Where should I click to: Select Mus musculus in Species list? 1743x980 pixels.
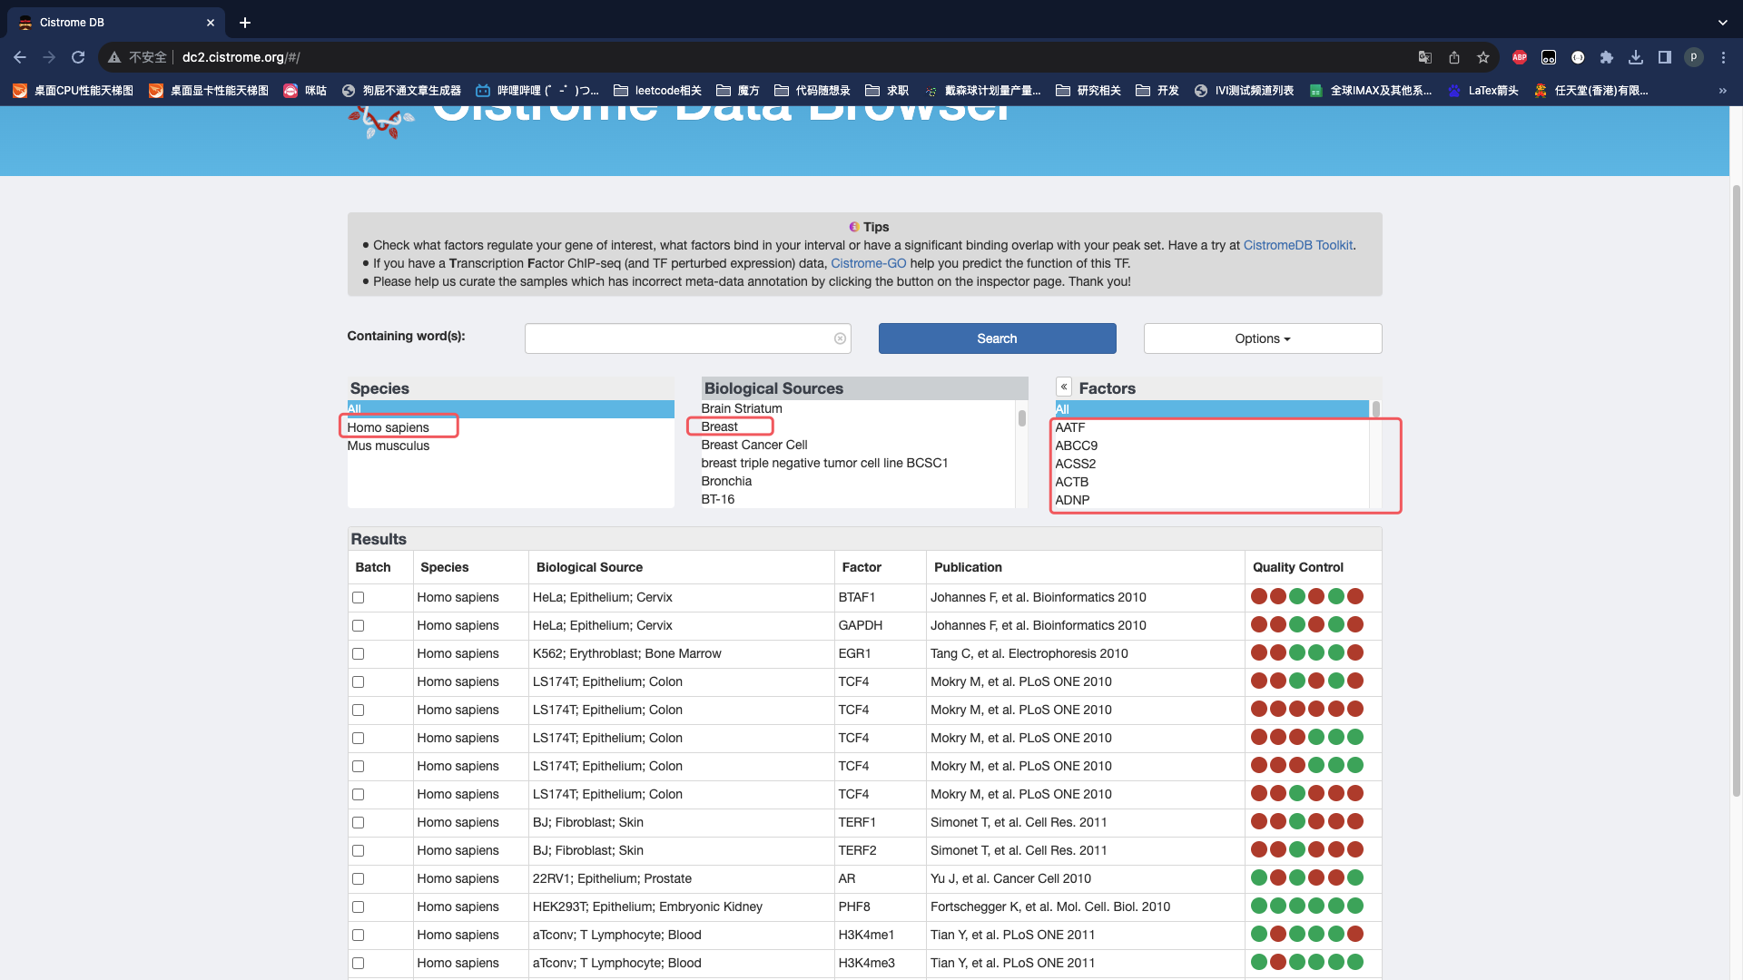pos(388,446)
